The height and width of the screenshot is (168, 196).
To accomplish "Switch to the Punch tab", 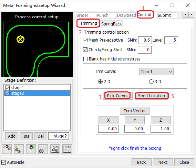I will pos(106,15).
